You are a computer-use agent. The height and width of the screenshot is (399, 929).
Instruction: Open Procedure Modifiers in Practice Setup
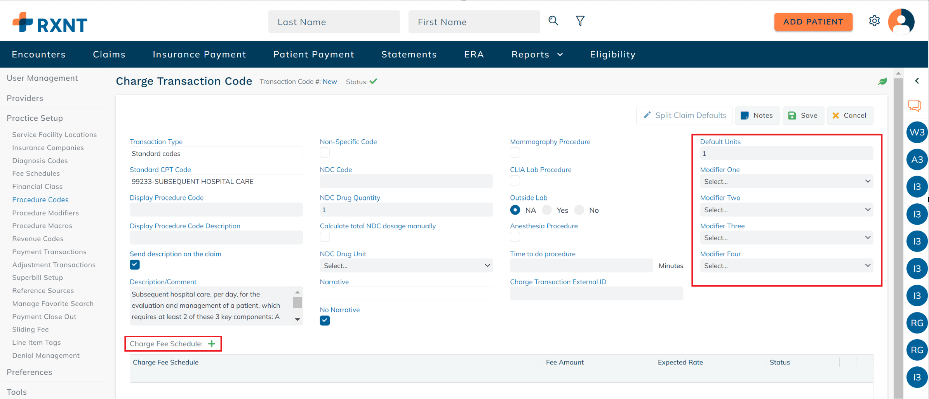coord(45,213)
